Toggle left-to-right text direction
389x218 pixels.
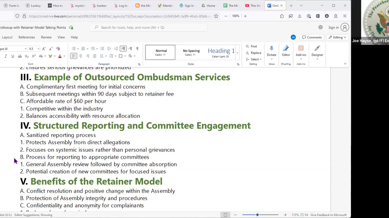pos(123,49)
